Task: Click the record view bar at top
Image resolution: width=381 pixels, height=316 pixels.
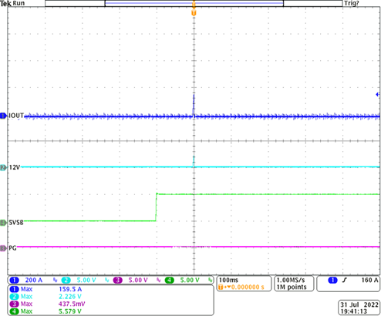Action: pyautogui.click(x=194, y=3)
